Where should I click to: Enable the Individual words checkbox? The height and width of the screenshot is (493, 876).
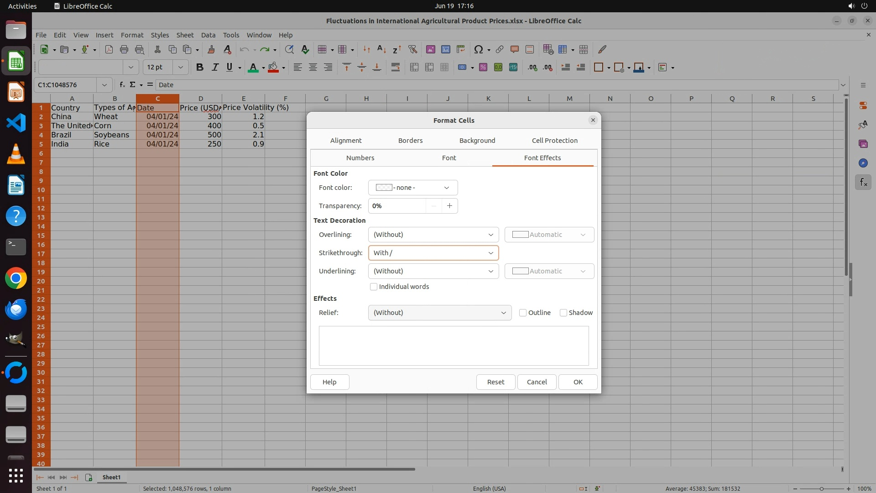(374, 287)
